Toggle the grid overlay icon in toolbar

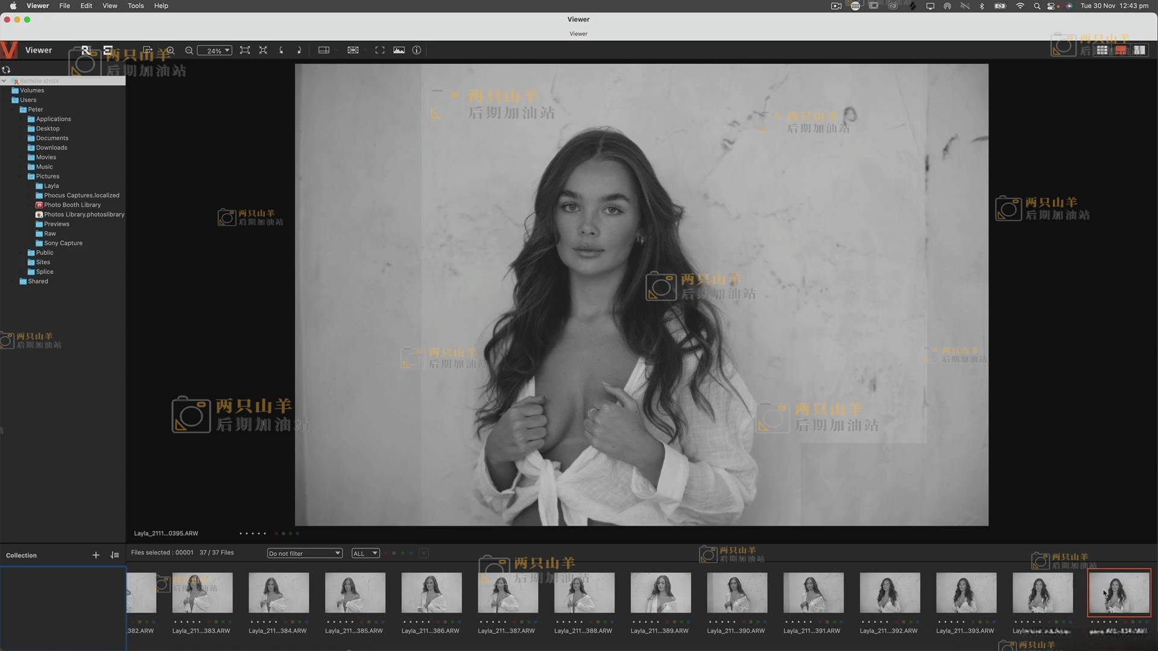[x=353, y=51]
